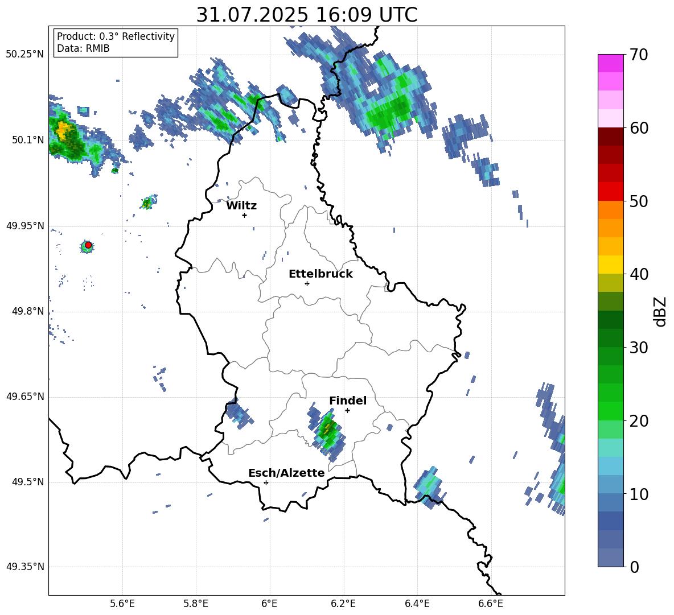Click the 6.2°E longitude label
The height and width of the screenshot is (615, 674).
343,604
